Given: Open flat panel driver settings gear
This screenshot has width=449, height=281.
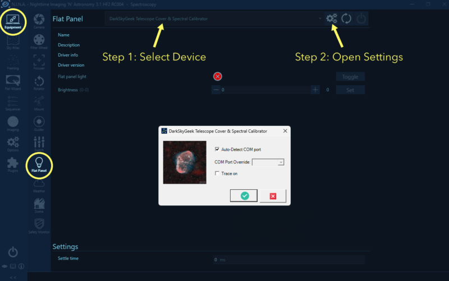Looking at the screenshot, I should pyautogui.click(x=332, y=18).
